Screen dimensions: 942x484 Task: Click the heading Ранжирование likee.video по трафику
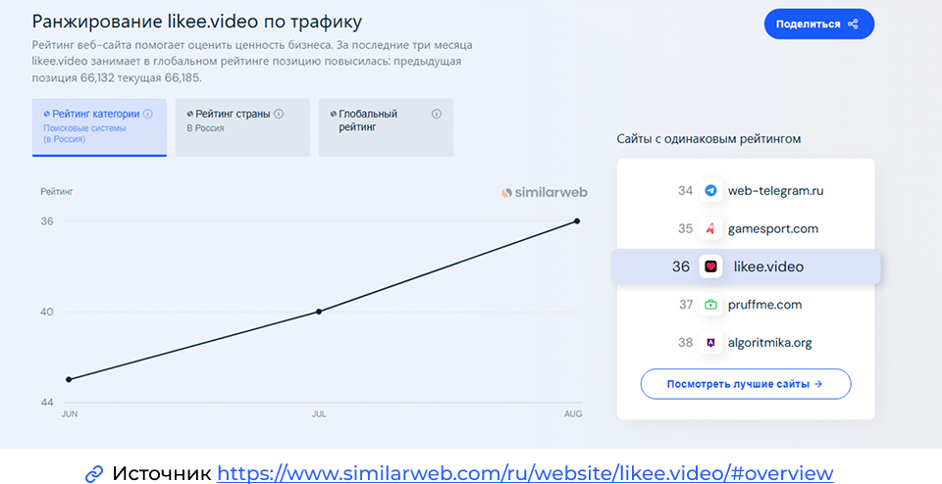pyautogui.click(x=197, y=23)
